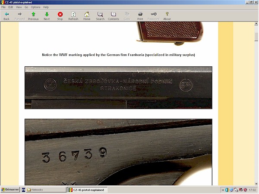Click the WWF marking caption text
The width and height of the screenshot is (259, 194).
click(x=118, y=55)
